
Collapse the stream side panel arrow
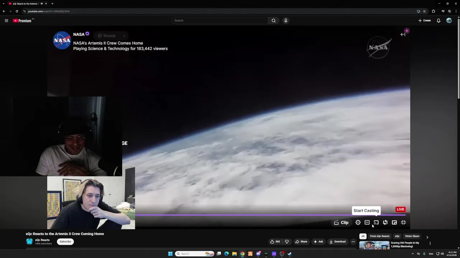pos(403,34)
